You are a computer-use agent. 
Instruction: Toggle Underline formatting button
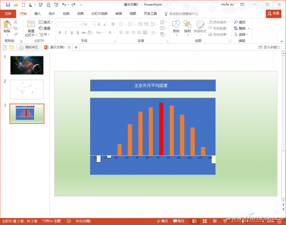pos(72,33)
